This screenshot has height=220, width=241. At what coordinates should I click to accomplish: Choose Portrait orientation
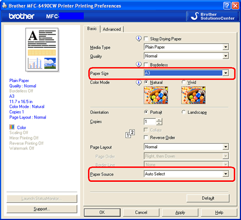tap(146, 112)
